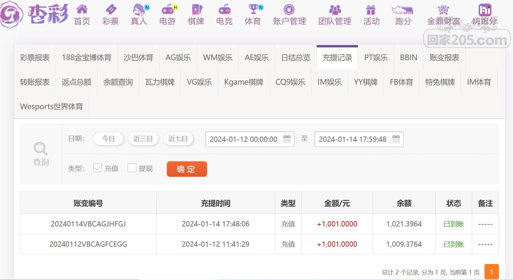Click the 查询 magnifier icon
This screenshot has height=280, width=513.
[x=41, y=149]
